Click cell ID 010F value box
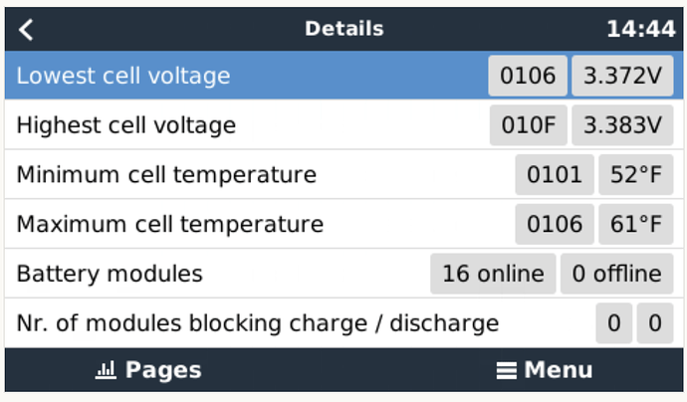 click(x=529, y=125)
